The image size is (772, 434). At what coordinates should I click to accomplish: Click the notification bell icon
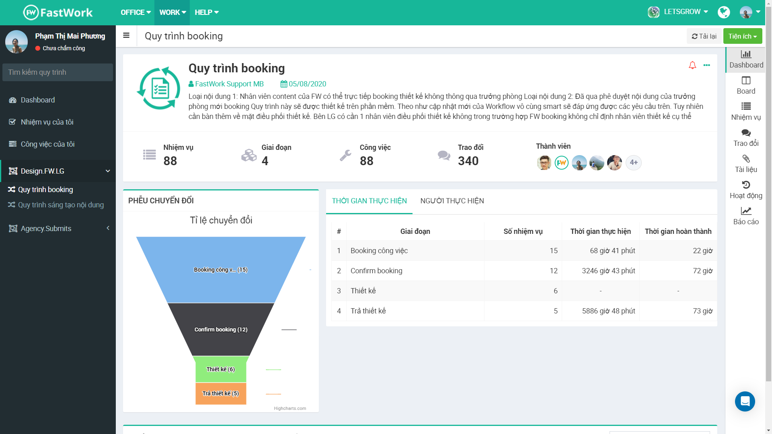692,65
